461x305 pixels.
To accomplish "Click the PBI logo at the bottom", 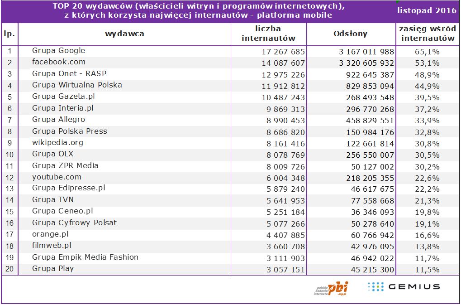I will [331, 288].
